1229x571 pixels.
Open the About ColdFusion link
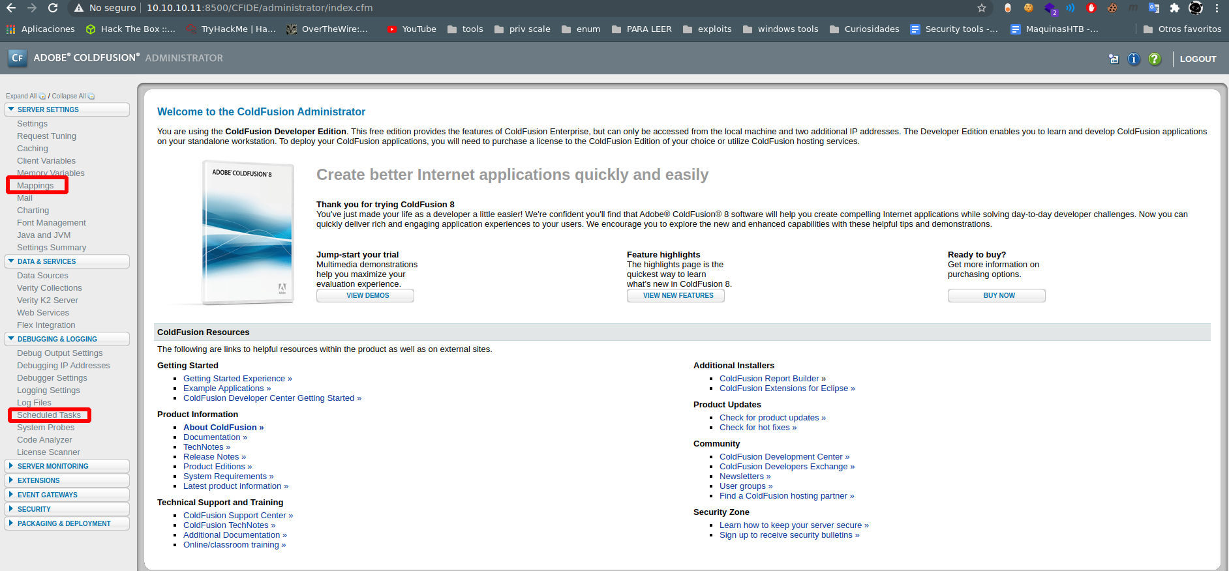(223, 428)
